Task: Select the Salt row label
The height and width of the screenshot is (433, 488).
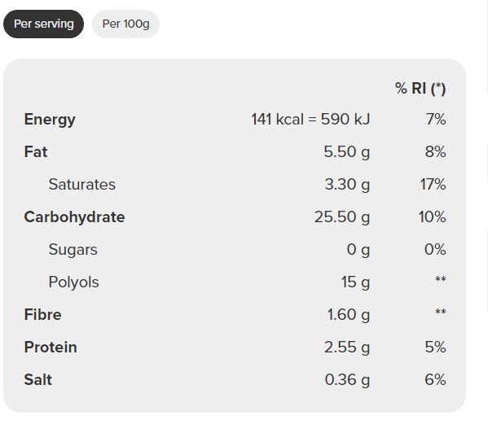Action: (38, 379)
